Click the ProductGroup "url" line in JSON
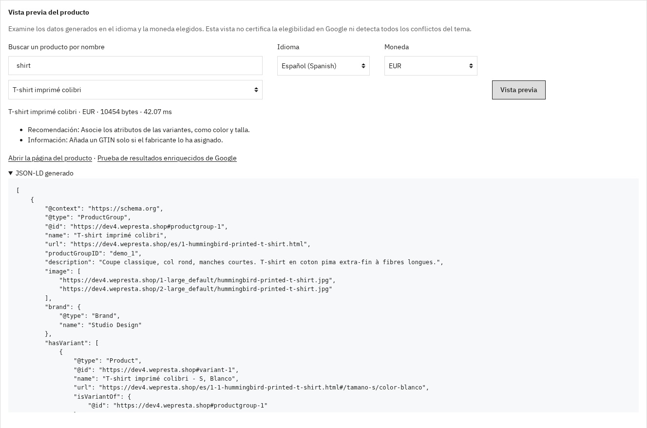Screen dimensions: 647x428 (178, 244)
